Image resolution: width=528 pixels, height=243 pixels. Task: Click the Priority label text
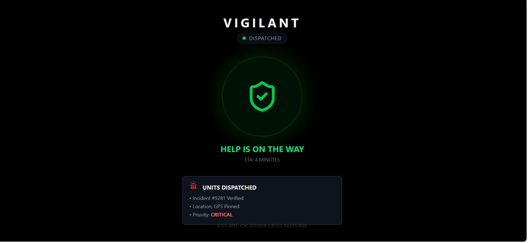click(201, 215)
